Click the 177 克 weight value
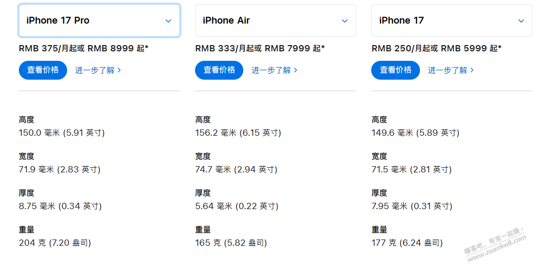 pos(384,243)
